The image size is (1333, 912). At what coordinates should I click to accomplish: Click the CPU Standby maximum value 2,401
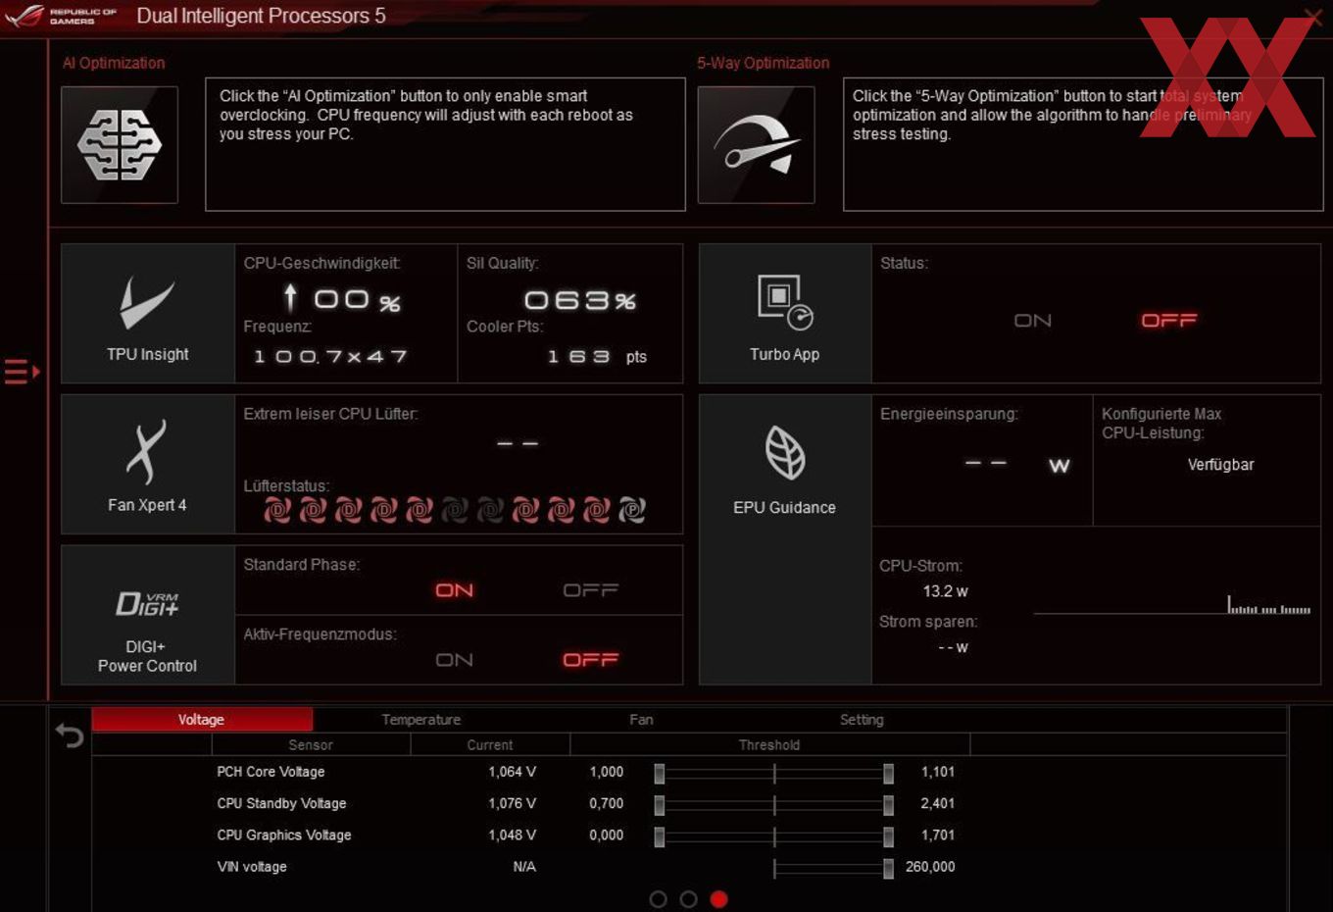pos(938,803)
